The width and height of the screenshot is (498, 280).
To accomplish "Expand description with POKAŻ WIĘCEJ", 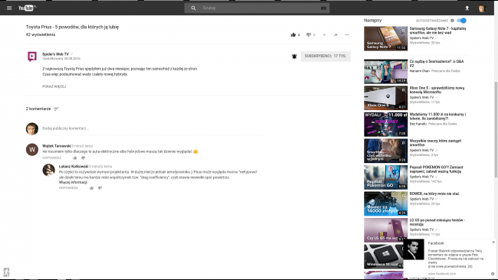I will pyautogui.click(x=54, y=86).
